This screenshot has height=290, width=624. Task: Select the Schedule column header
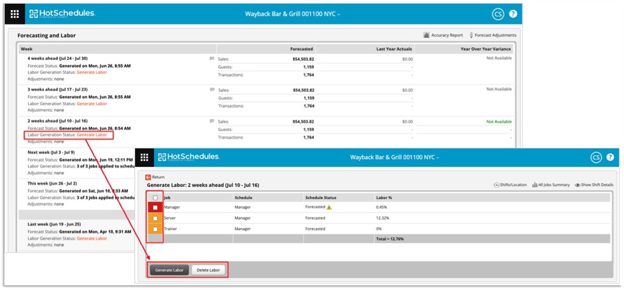(243, 198)
